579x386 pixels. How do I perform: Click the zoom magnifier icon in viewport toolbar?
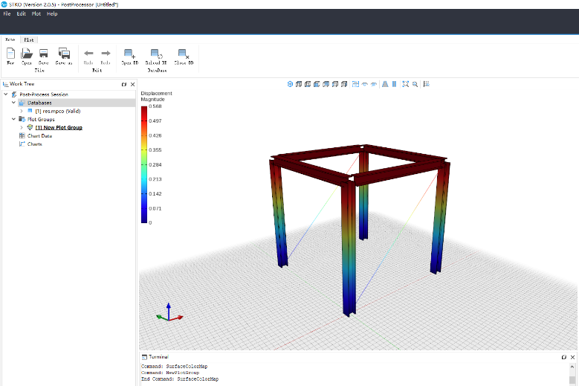click(x=415, y=84)
